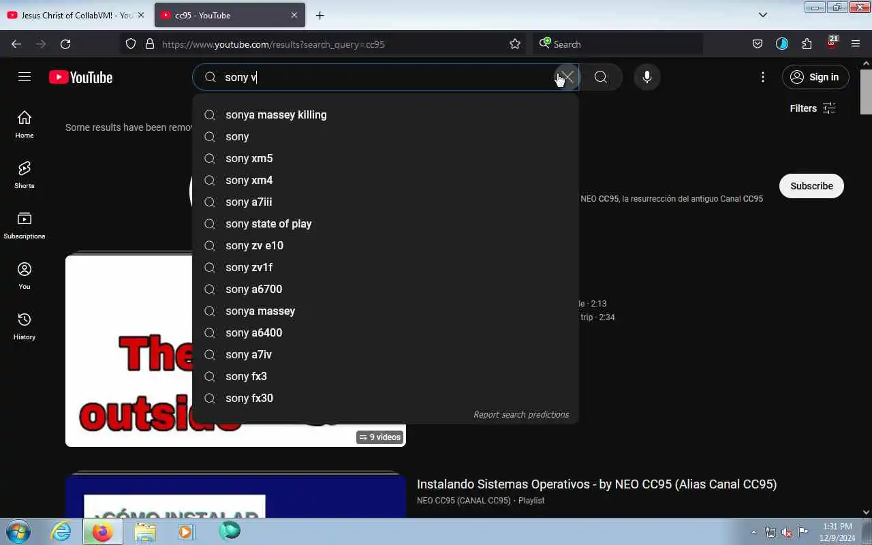Close the Jesus Christ of CollabVM tab
Image resolution: width=872 pixels, height=545 pixels.
point(141,15)
